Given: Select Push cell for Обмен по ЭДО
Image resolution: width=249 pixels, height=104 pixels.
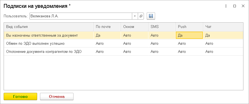Looking at the screenshot, I should (x=189, y=44).
